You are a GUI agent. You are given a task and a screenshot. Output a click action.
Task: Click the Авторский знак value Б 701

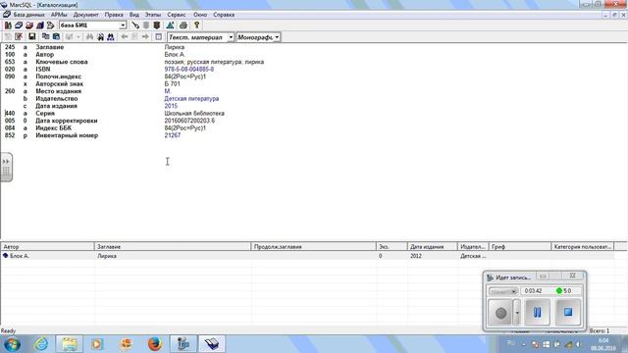(x=173, y=84)
